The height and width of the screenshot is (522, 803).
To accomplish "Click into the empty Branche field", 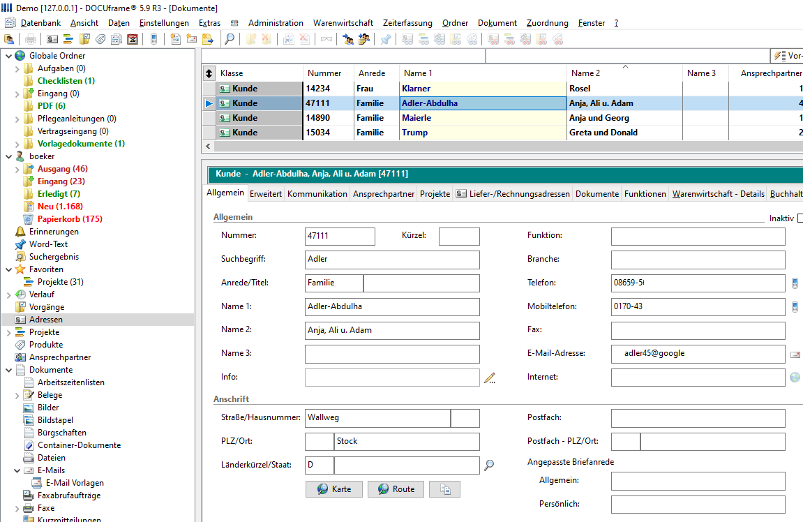I will (x=698, y=260).
